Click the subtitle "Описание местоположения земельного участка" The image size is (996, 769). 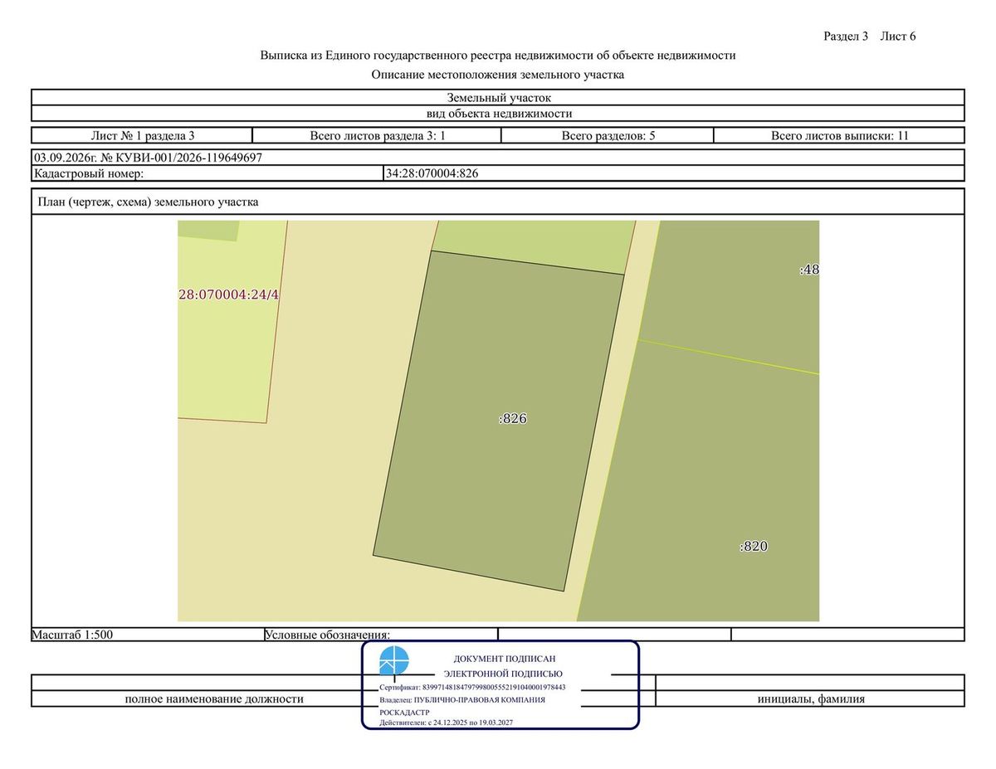pyautogui.click(x=498, y=75)
